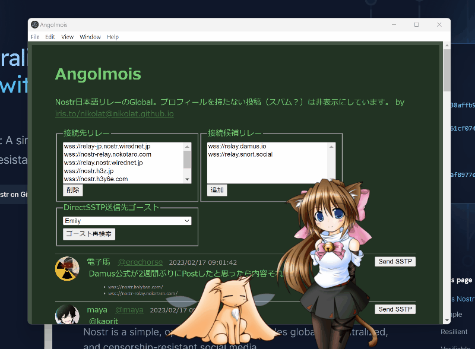The height and width of the screenshot is (349, 475).
Task: Open the @maya profile link
Action: 129,310
